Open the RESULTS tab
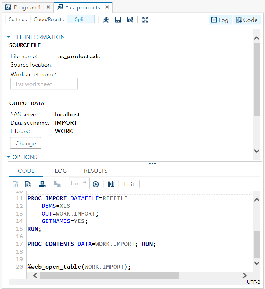Image resolution: width=265 pixels, height=289 pixels. [96, 171]
